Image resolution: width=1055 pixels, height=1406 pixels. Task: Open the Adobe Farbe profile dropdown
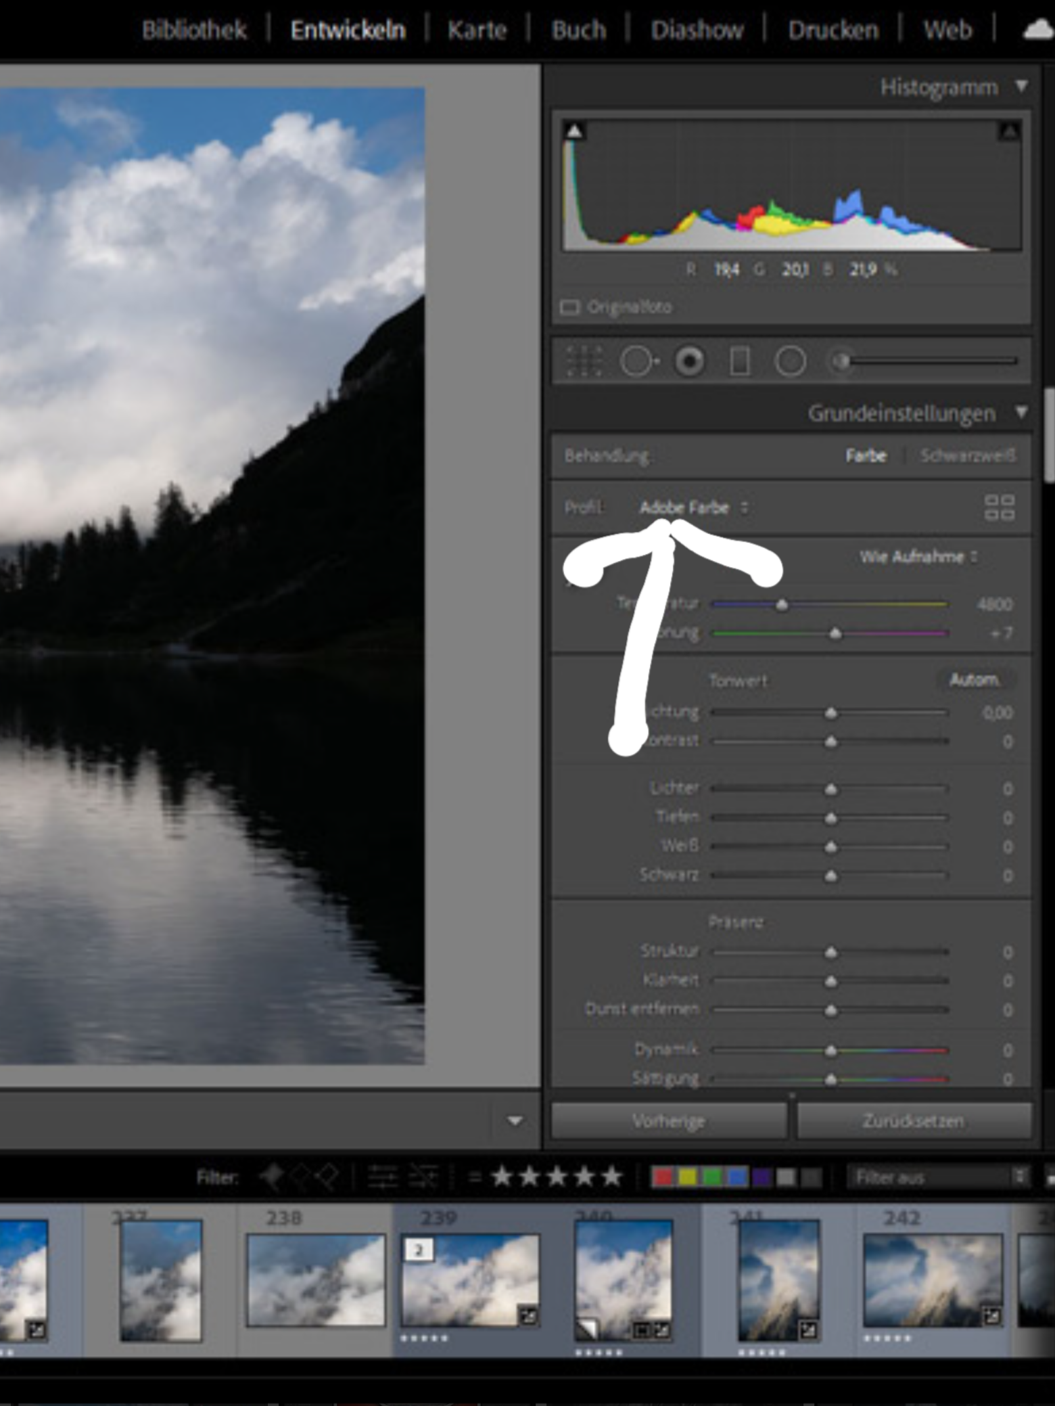click(693, 507)
